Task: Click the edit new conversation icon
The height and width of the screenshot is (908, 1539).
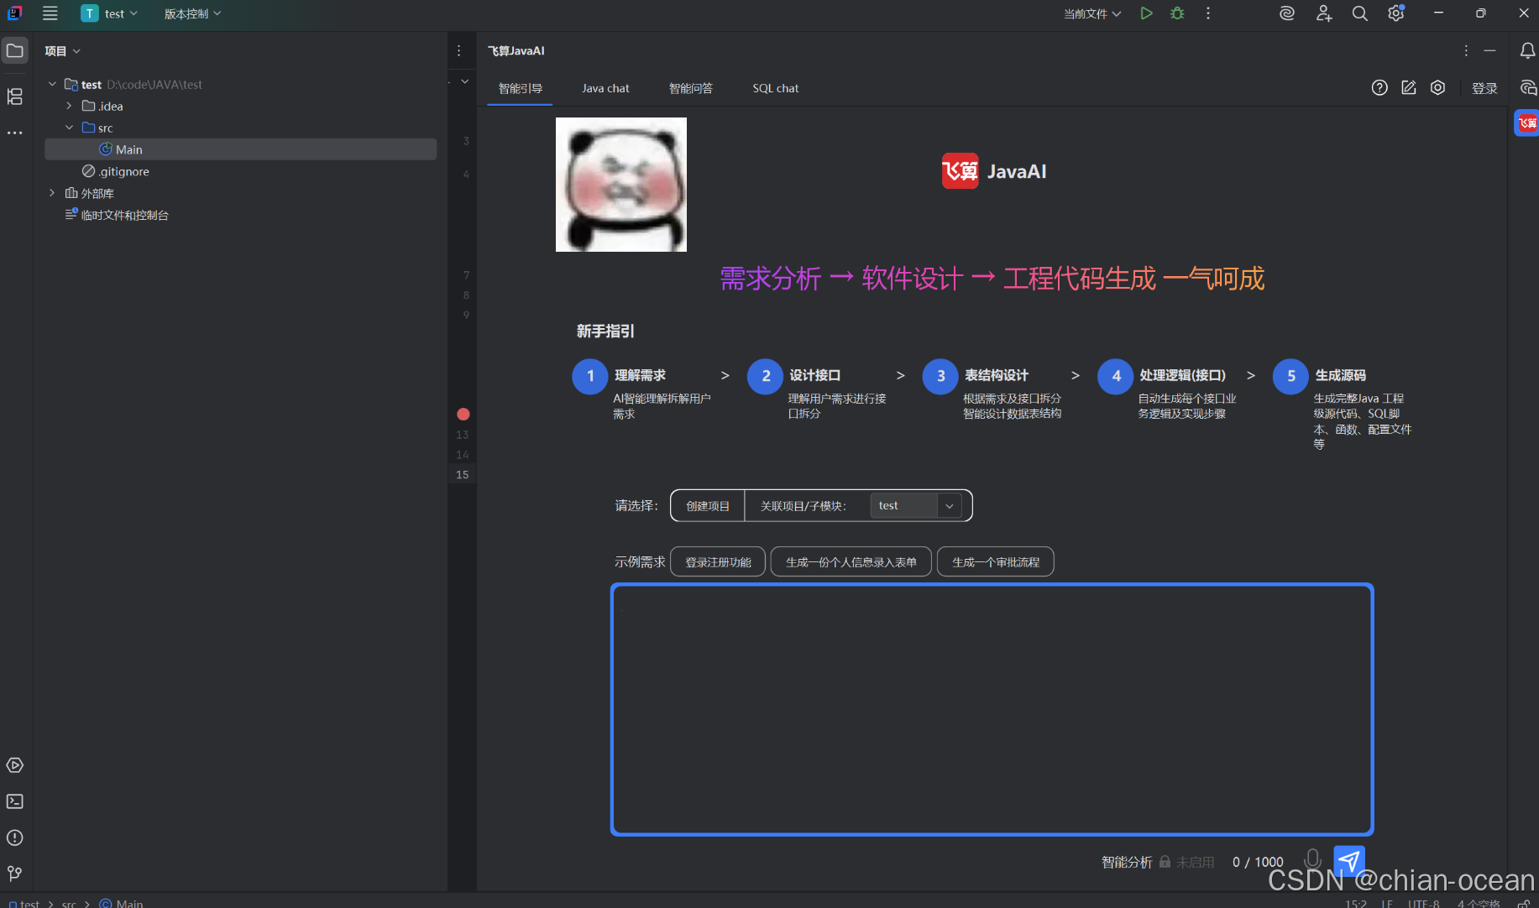Action: click(1409, 87)
